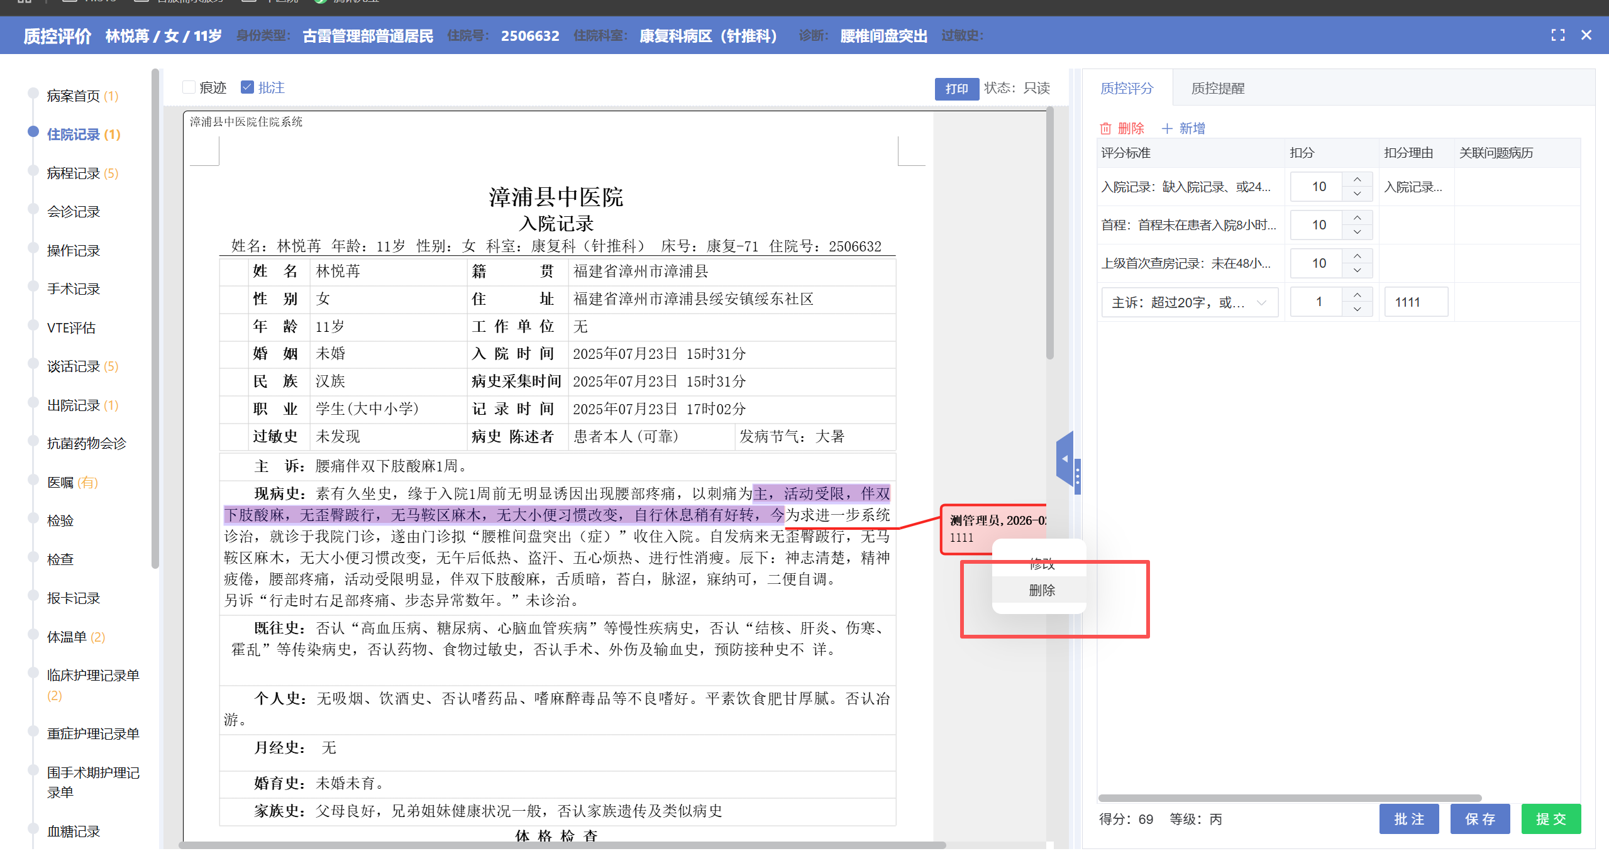Click the fullscreen expand icon in header
Screen dimensions: 1609x856
(1557, 35)
